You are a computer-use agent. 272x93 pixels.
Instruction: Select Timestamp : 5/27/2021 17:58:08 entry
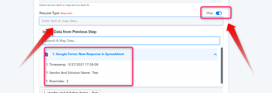(72, 65)
